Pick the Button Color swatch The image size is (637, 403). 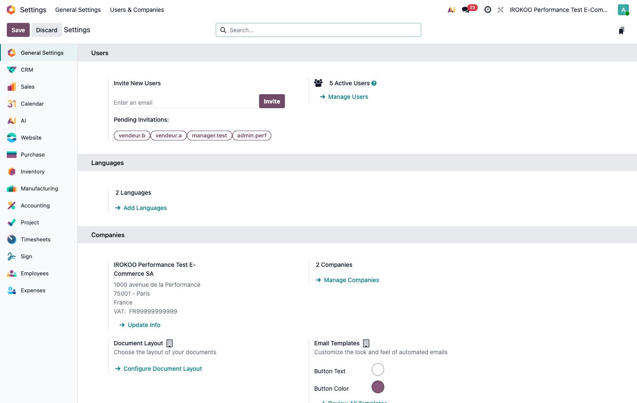click(x=378, y=387)
